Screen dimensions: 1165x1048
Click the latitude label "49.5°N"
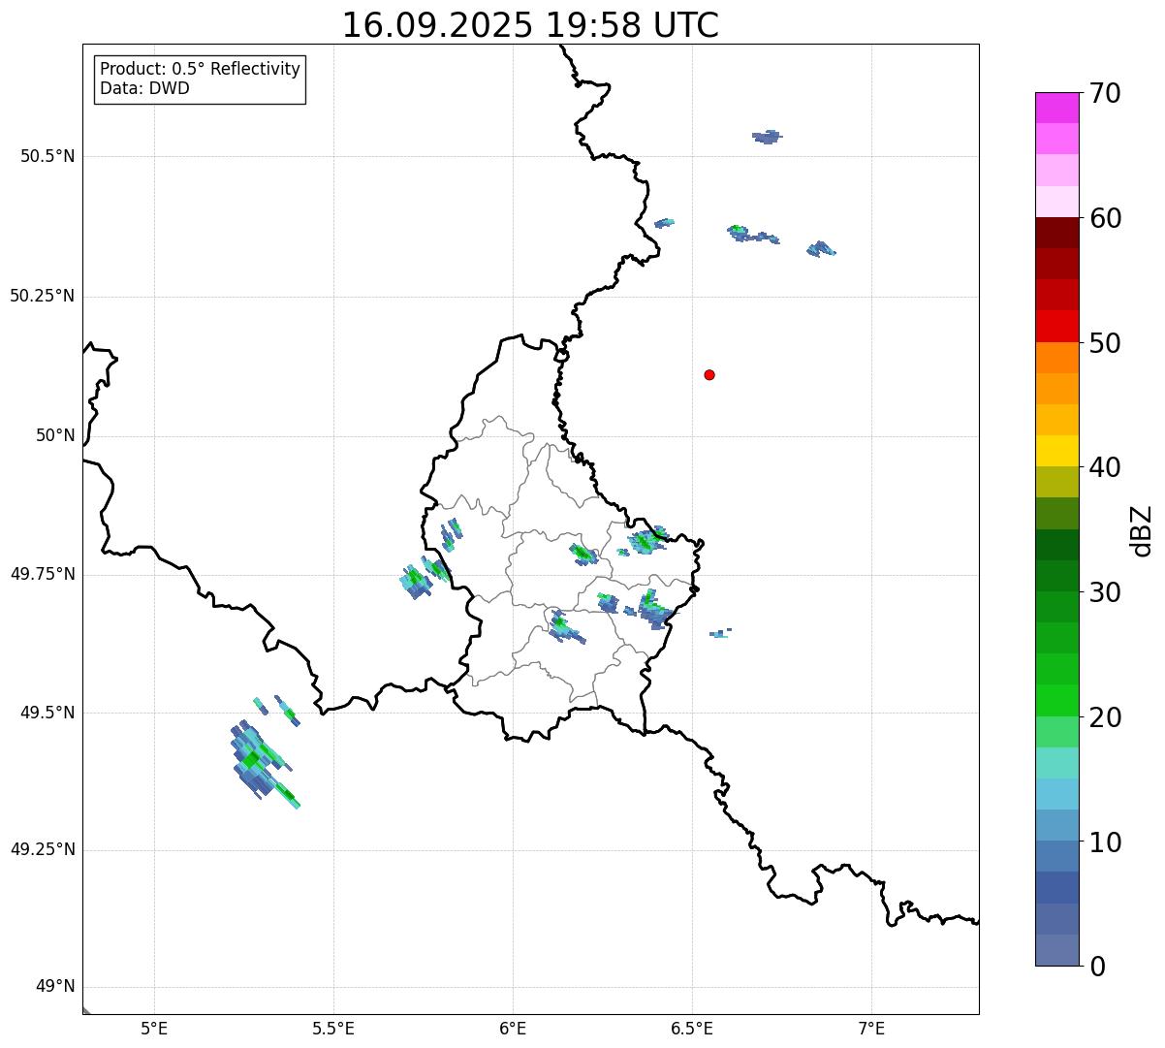pos(48,713)
